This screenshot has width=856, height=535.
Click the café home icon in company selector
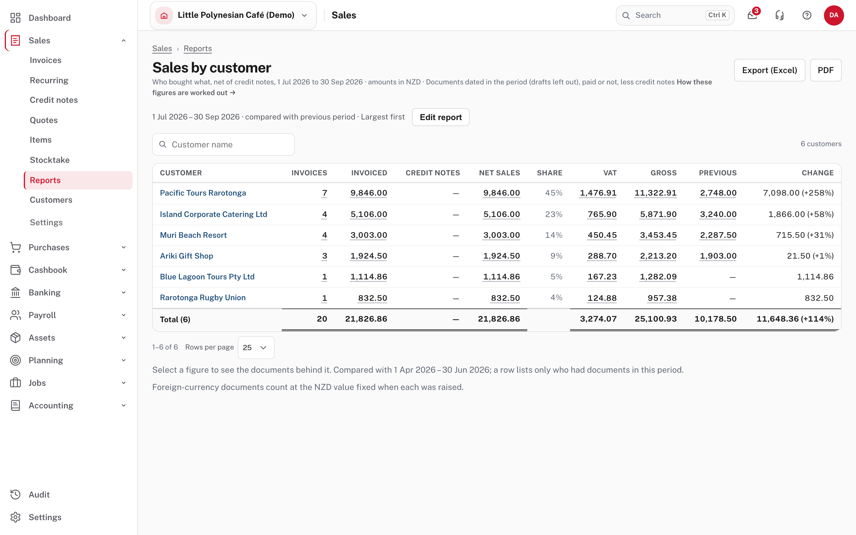164,15
